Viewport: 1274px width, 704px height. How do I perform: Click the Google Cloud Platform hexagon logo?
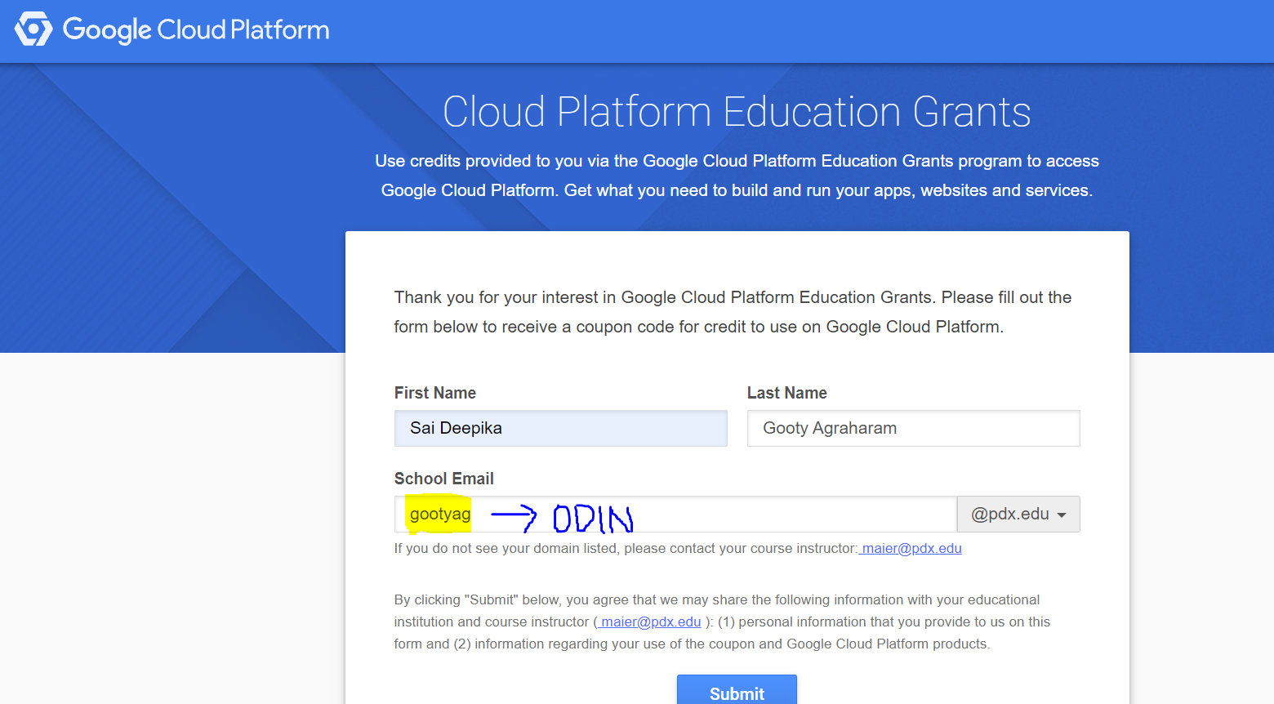(x=33, y=29)
